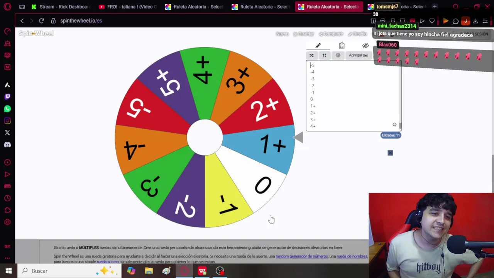Click the Guardar menu item
Screen dimensions: 494x278
click(304, 34)
